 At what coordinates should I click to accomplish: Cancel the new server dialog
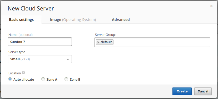[203, 91]
